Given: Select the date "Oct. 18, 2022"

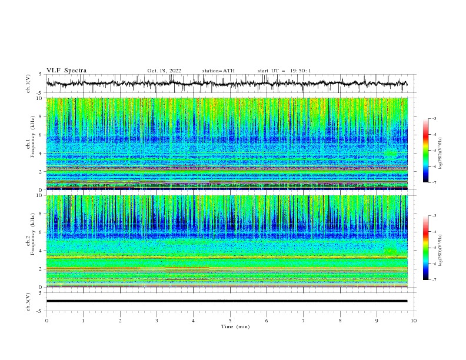Looking at the screenshot, I should pyautogui.click(x=164, y=71).
